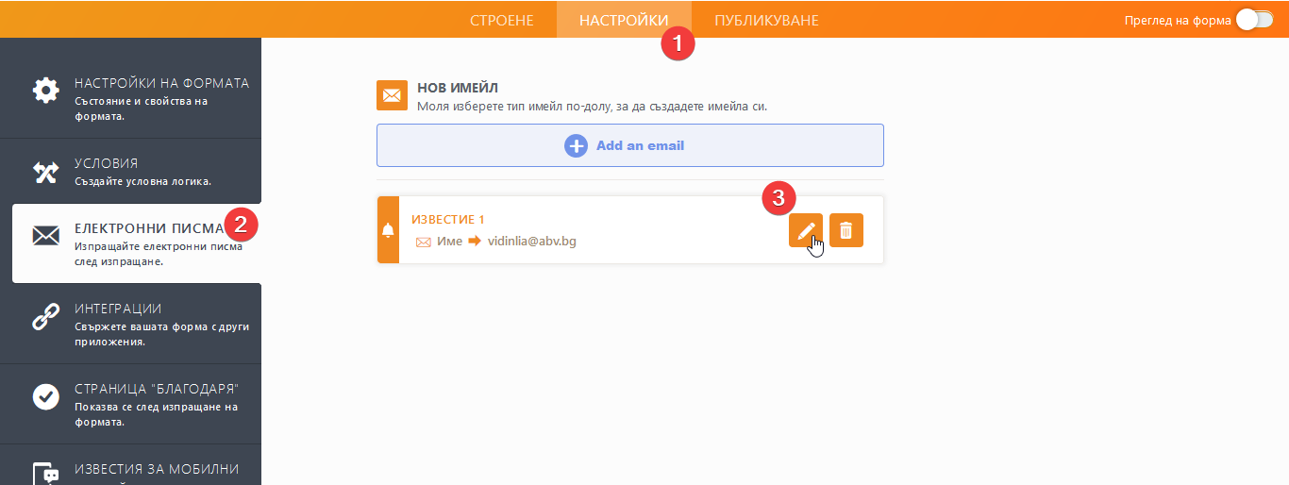Switch to the СТРОЕНЕ tab

pyautogui.click(x=502, y=20)
